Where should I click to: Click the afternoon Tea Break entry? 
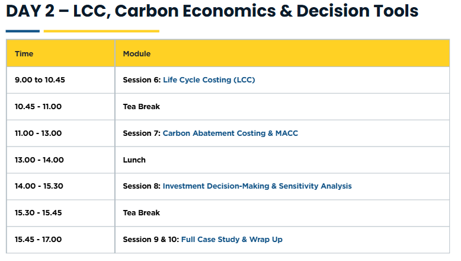point(141,213)
